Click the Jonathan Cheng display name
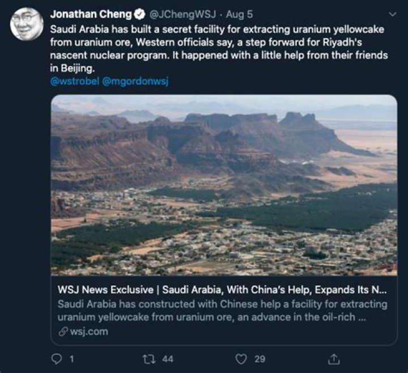 (x=91, y=14)
